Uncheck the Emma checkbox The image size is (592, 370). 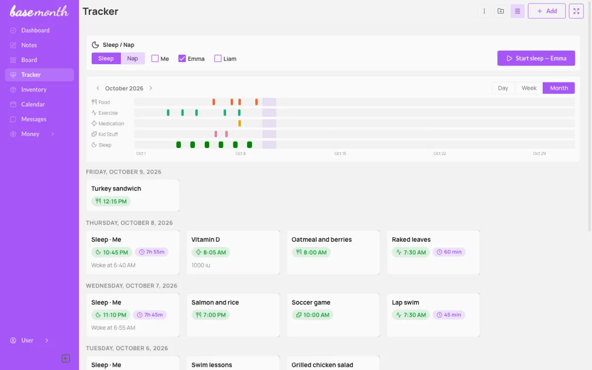click(182, 58)
